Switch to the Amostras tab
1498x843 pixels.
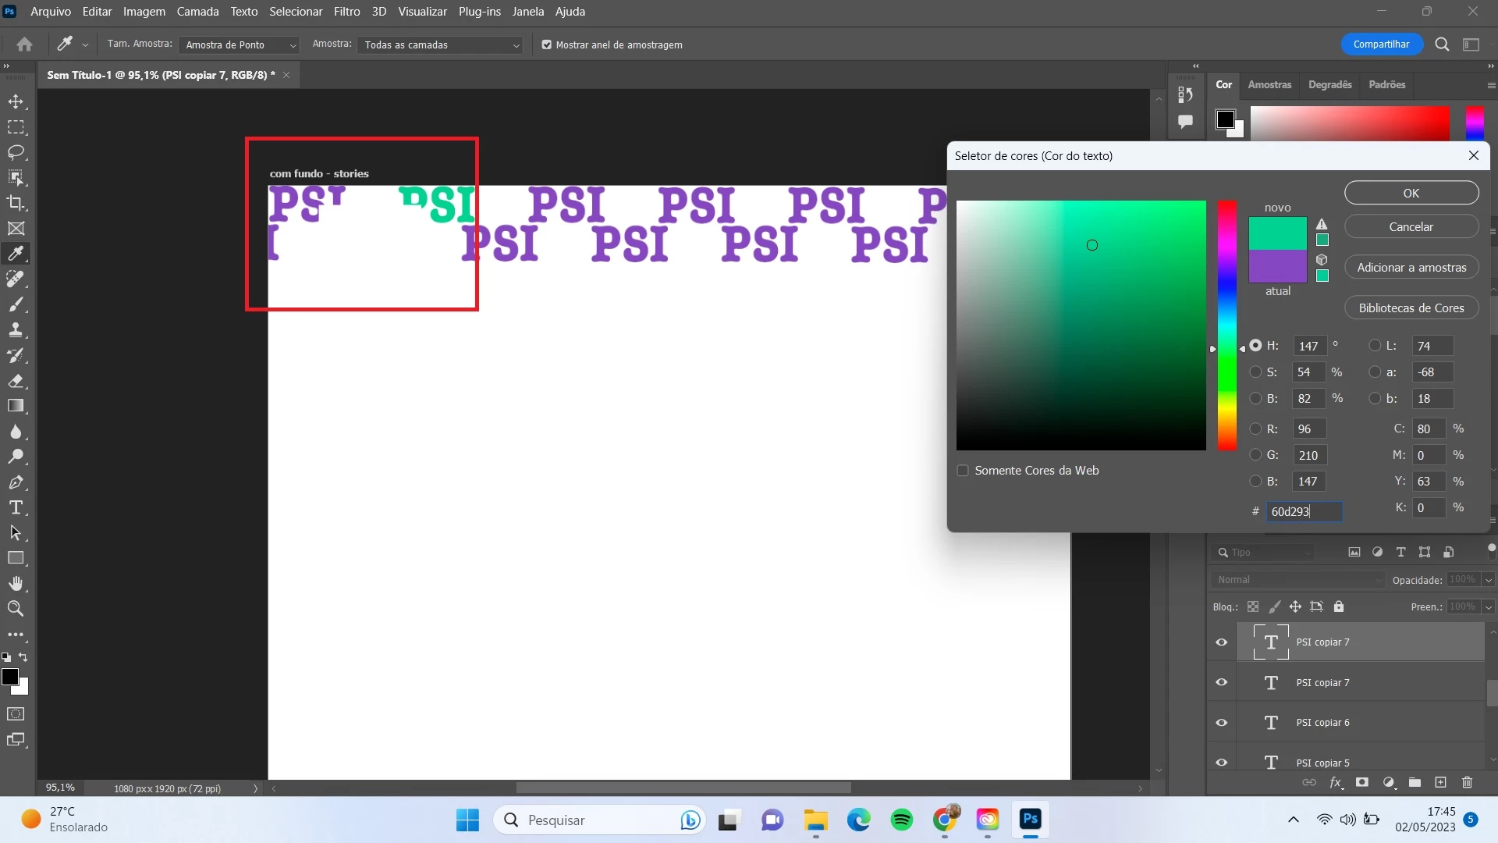(1269, 84)
